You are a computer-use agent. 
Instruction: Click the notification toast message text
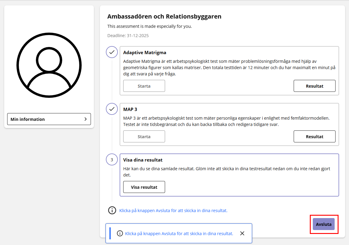179,234
